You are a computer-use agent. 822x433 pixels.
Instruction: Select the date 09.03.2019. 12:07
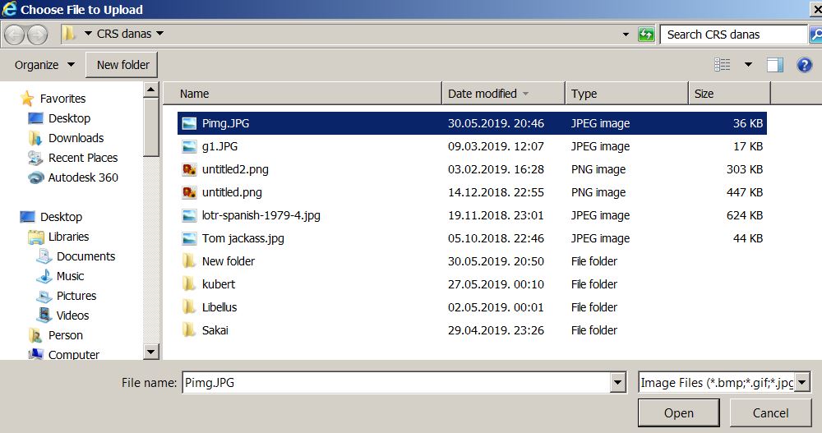496,146
